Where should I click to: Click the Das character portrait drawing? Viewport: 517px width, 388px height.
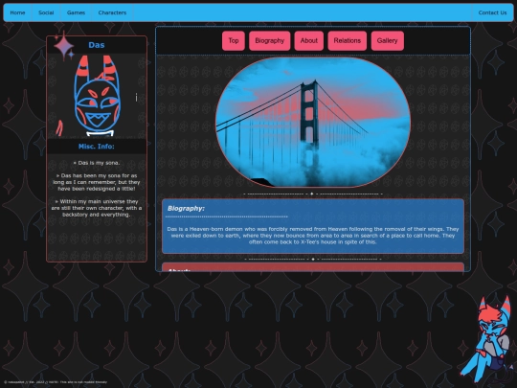[x=97, y=96]
